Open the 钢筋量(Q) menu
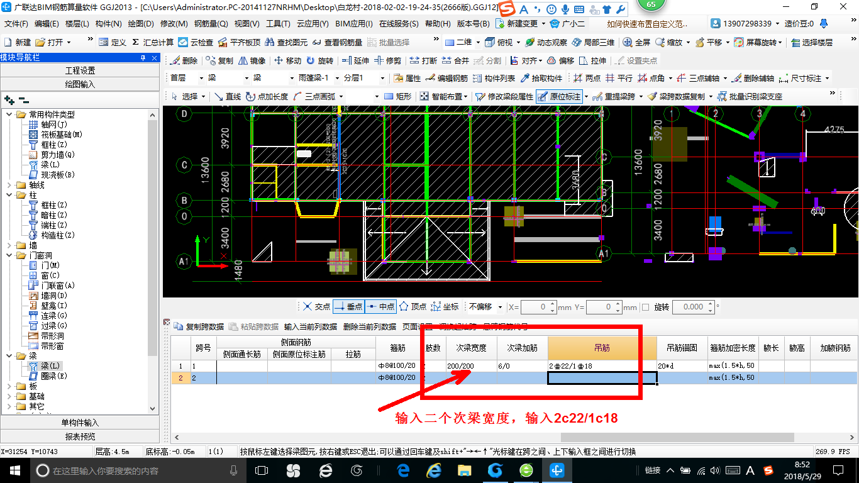 [x=211, y=23]
